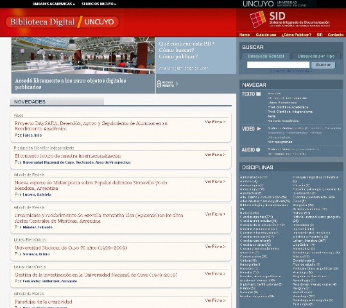
Task: Open Ver Ficha for Proyecto DAySARA
Action: click(x=215, y=122)
